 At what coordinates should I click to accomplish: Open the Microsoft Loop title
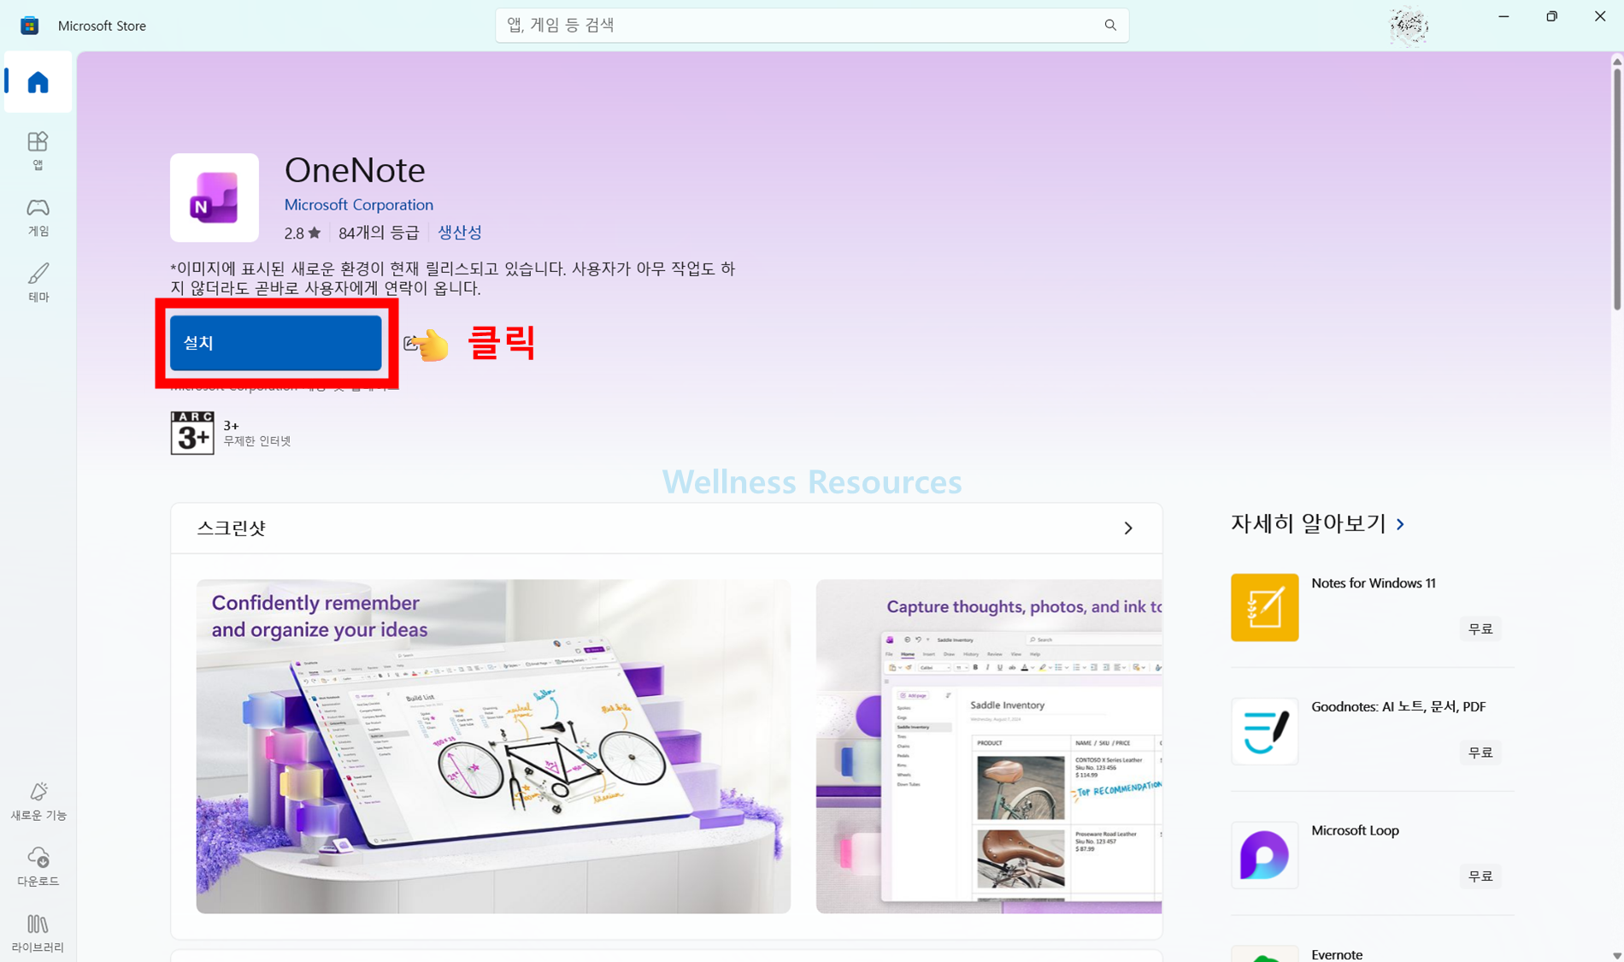tap(1355, 830)
